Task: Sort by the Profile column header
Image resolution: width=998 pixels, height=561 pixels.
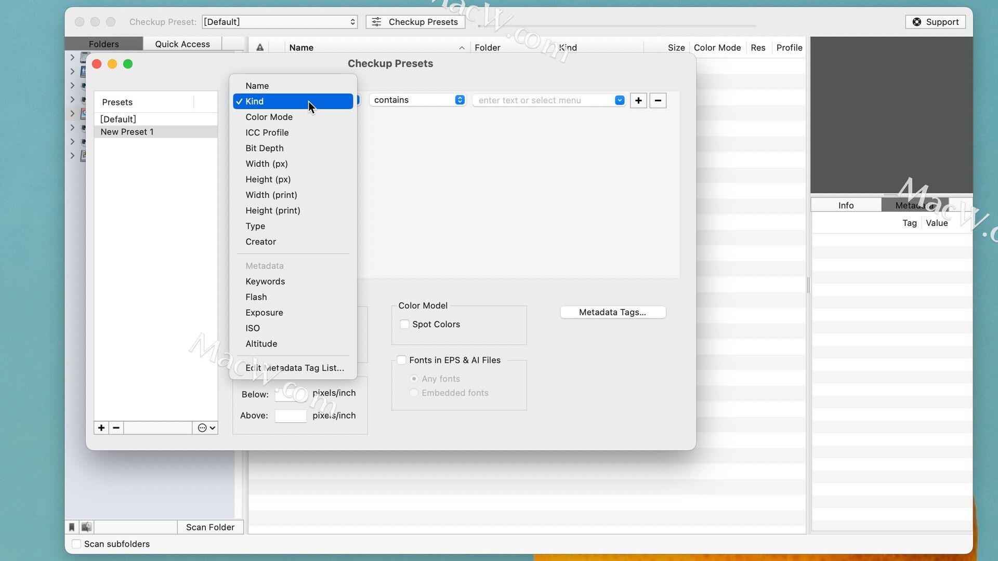Action: 789,47
